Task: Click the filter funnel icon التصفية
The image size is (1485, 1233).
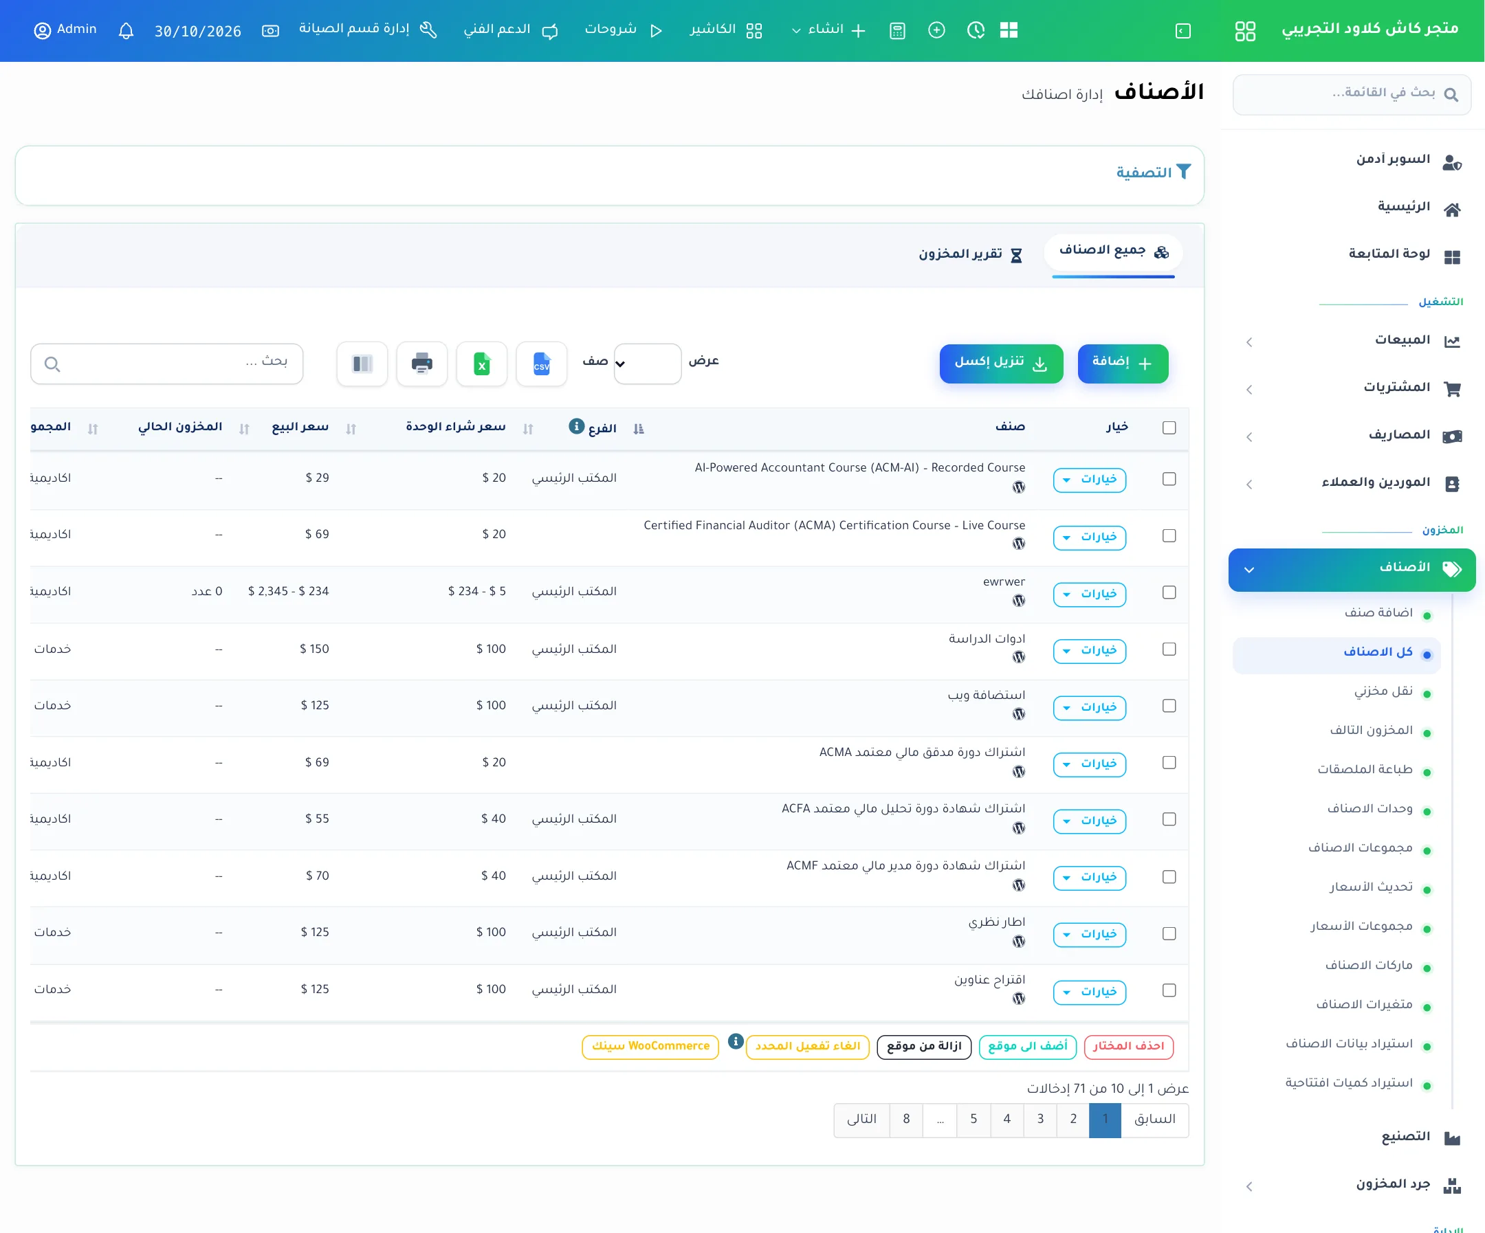Action: click(x=1183, y=171)
